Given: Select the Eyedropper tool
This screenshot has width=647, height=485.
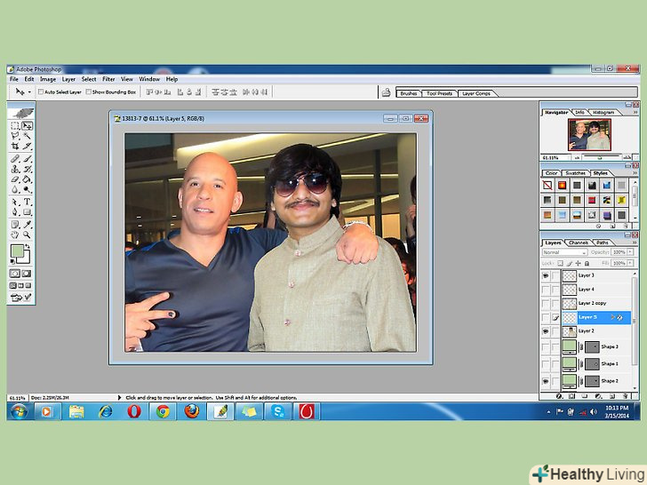Looking at the screenshot, I should click(28, 224).
